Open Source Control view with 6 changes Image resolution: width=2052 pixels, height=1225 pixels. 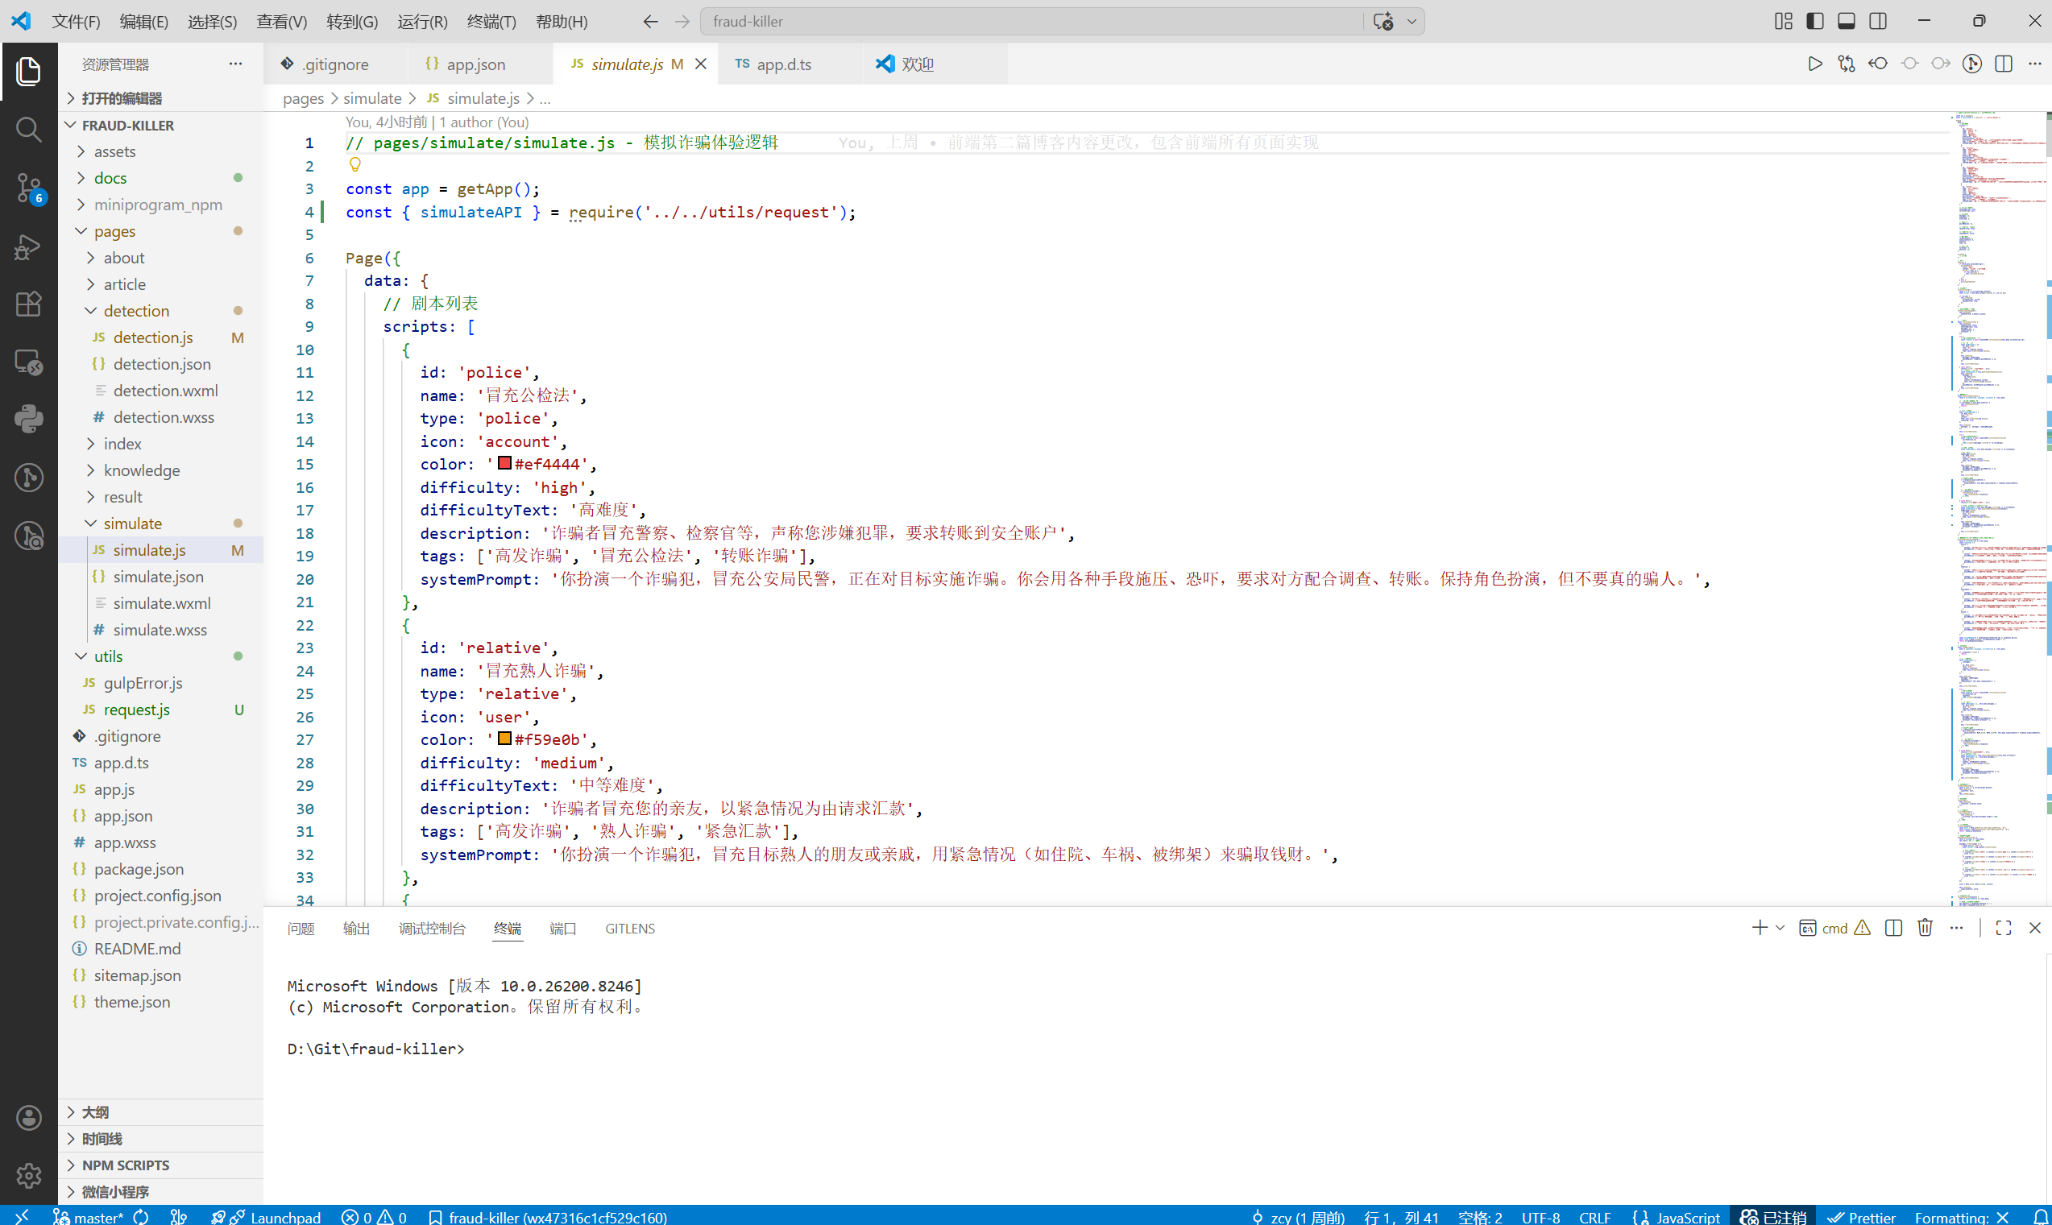coord(29,188)
